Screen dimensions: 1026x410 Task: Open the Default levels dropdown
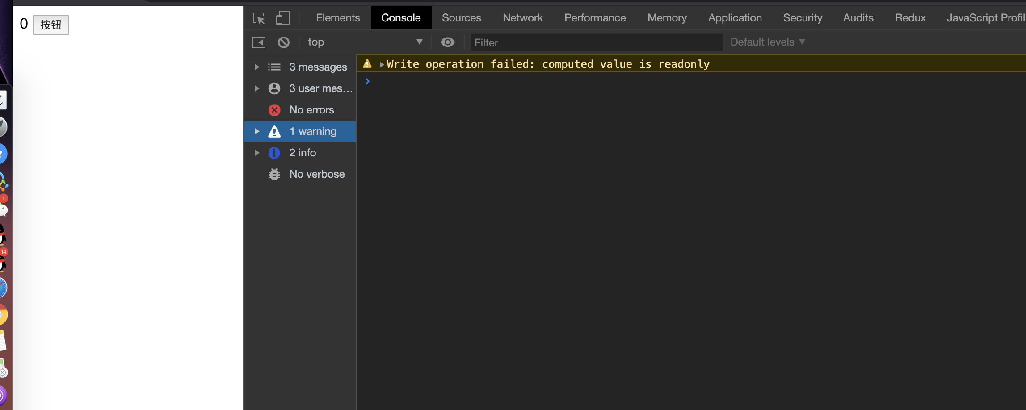767,42
